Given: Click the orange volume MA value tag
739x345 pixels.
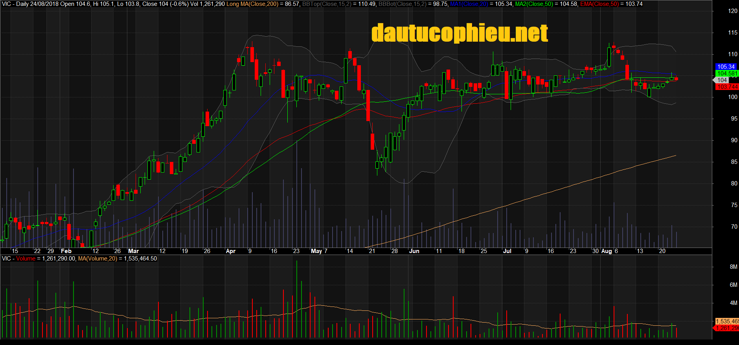Looking at the screenshot, I should (726, 321).
